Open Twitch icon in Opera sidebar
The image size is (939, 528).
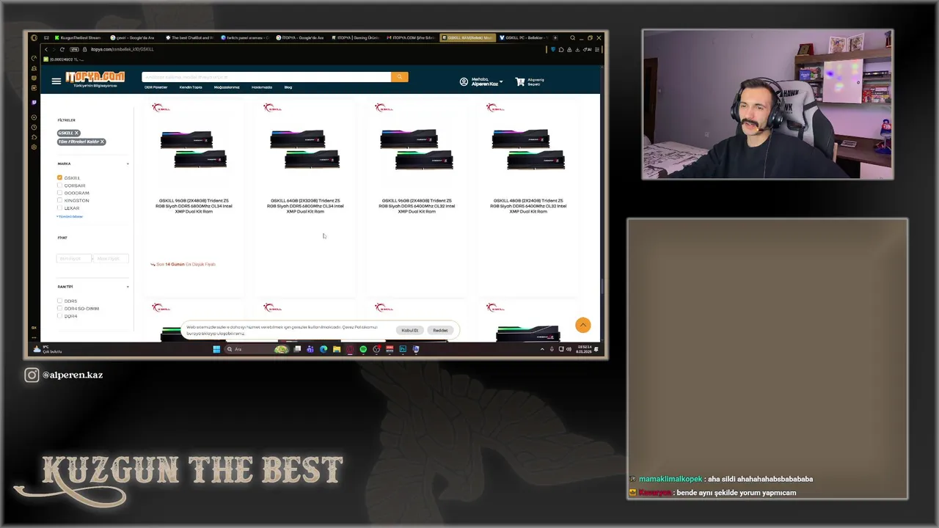(34, 103)
